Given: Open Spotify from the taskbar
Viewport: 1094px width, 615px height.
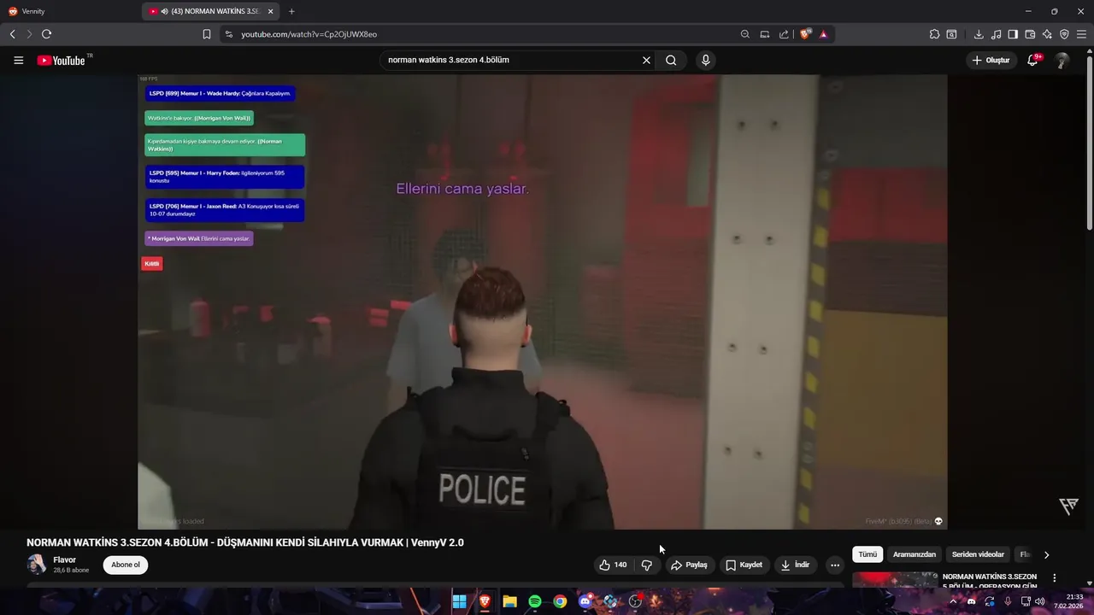Looking at the screenshot, I should (534, 601).
